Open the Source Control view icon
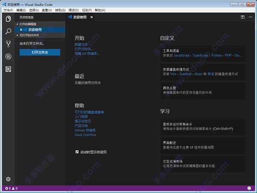257x193 pixels. point(9,44)
